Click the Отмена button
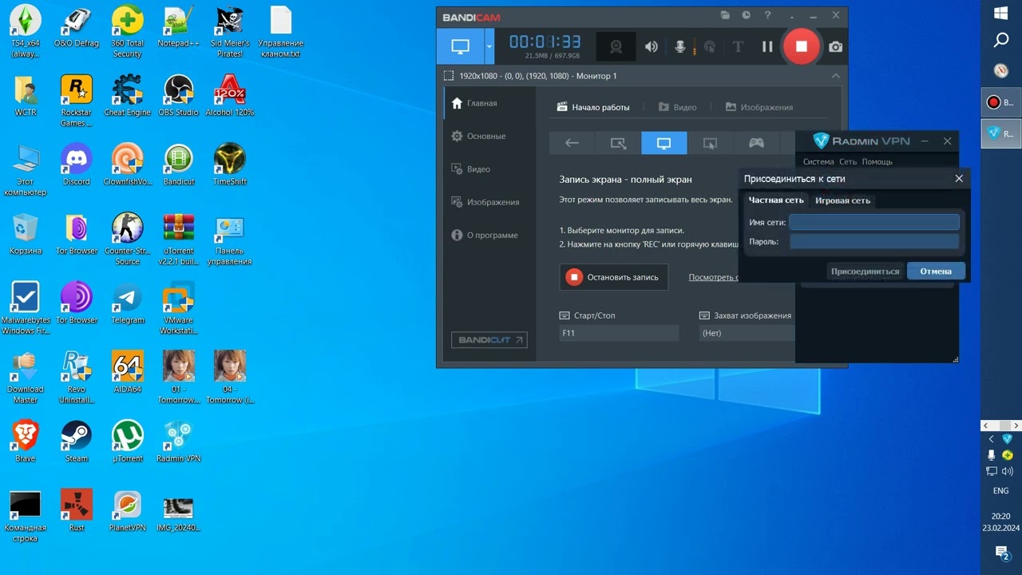 click(936, 272)
